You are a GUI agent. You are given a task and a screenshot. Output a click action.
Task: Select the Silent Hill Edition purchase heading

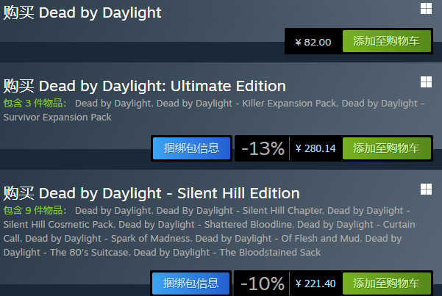click(x=152, y=193)
